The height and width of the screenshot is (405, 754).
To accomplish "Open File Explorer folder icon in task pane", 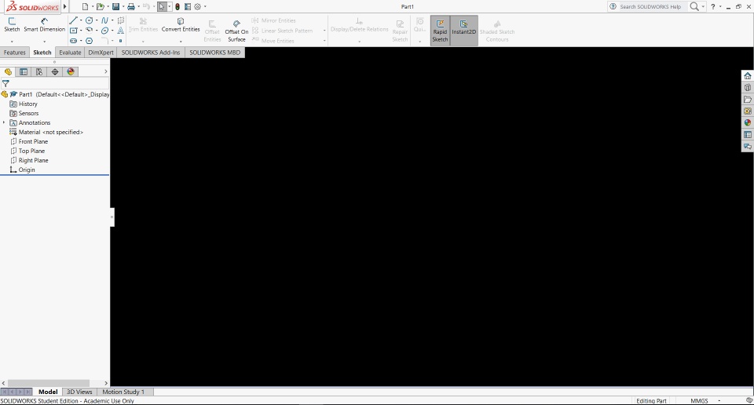I will pyautogui.click(x=747, y=100).
